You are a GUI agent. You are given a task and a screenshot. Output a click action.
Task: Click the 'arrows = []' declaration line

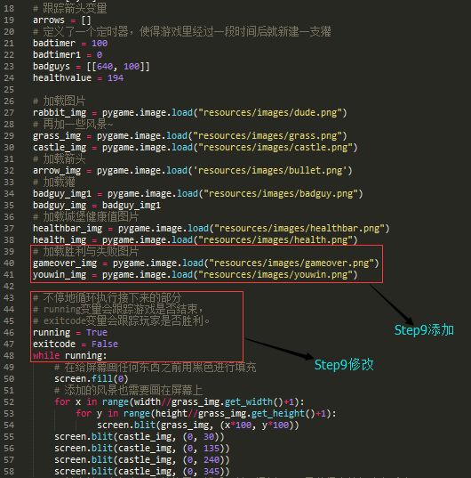tap(62, 20)
